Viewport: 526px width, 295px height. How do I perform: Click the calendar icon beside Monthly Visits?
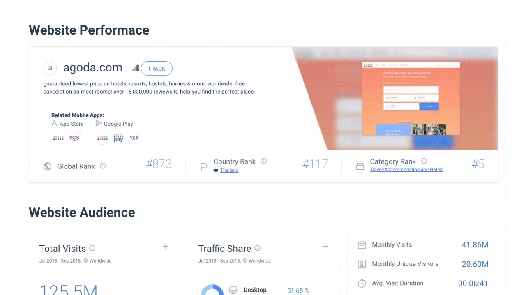[x=362, y=244]
